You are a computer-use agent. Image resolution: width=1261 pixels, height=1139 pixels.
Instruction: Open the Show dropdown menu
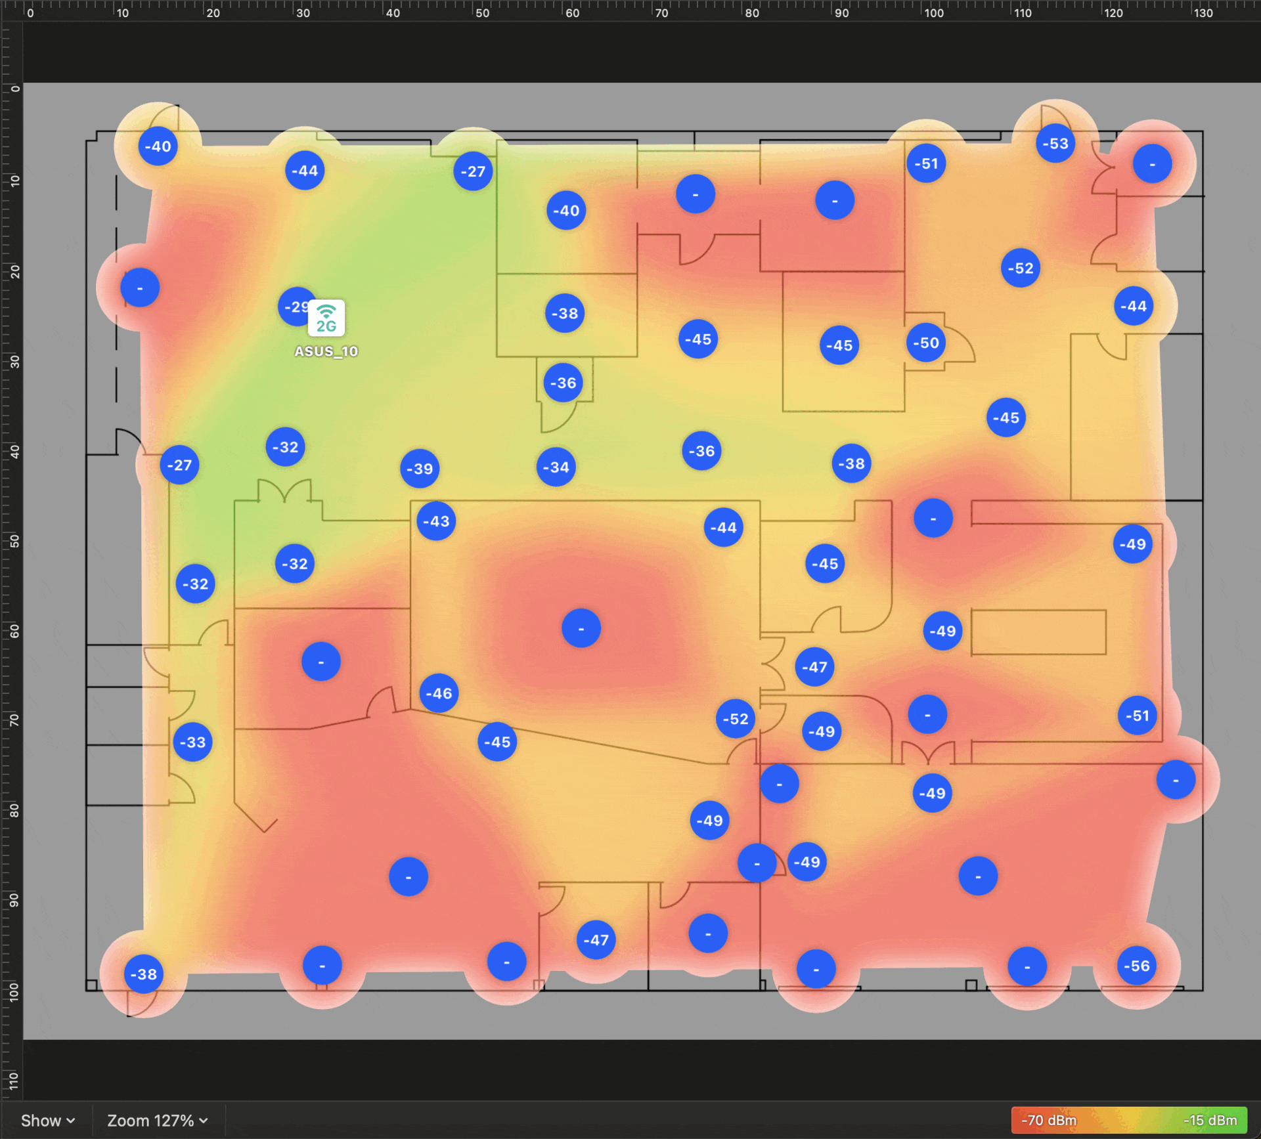(47, 1121)
